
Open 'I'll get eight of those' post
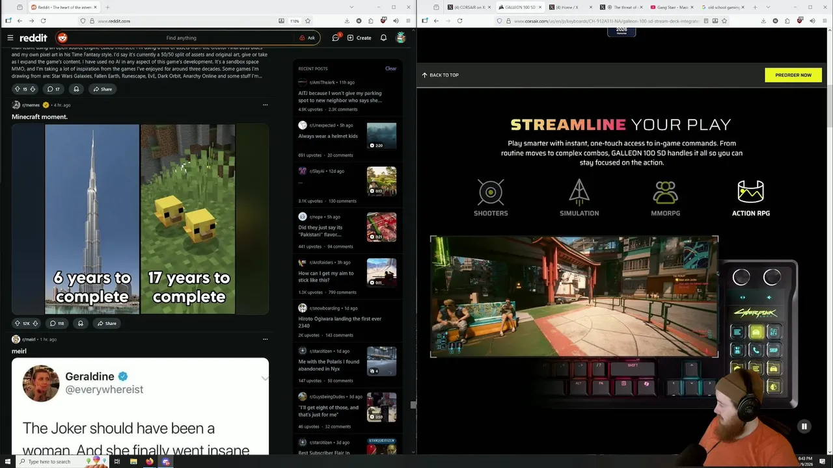pos(328,411)
